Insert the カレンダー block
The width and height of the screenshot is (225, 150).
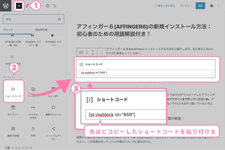53,92
